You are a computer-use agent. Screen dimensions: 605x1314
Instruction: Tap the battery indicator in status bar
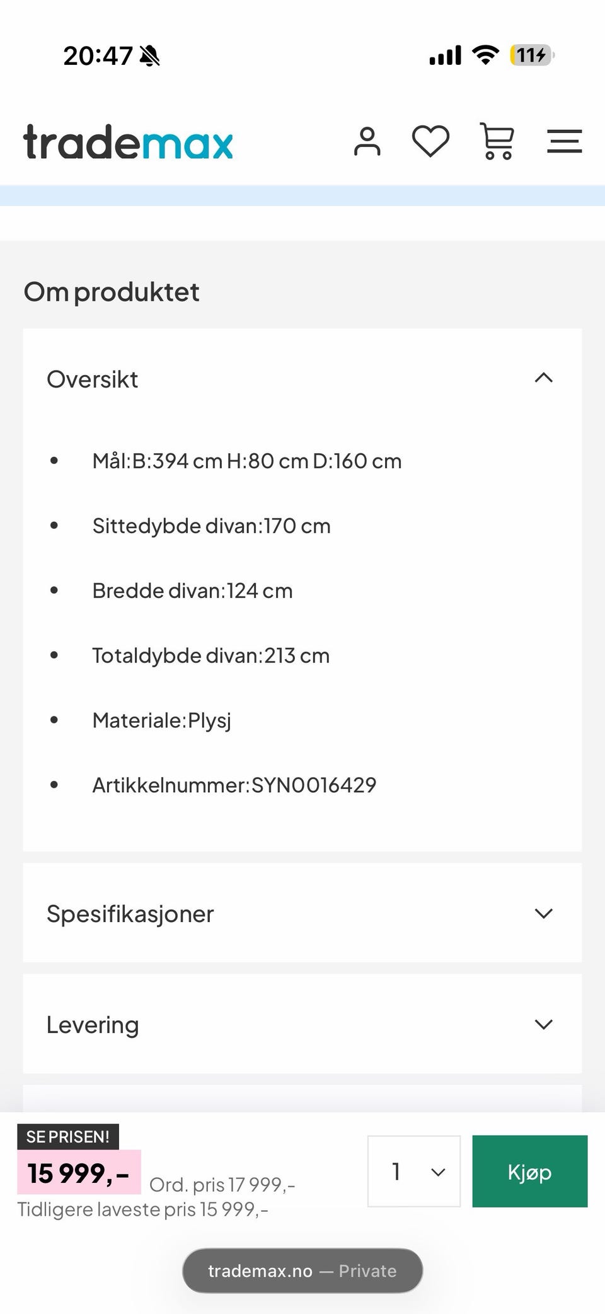[x=531, y=55]
